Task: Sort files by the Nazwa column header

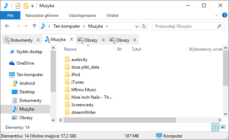Action: pos(70,49)
